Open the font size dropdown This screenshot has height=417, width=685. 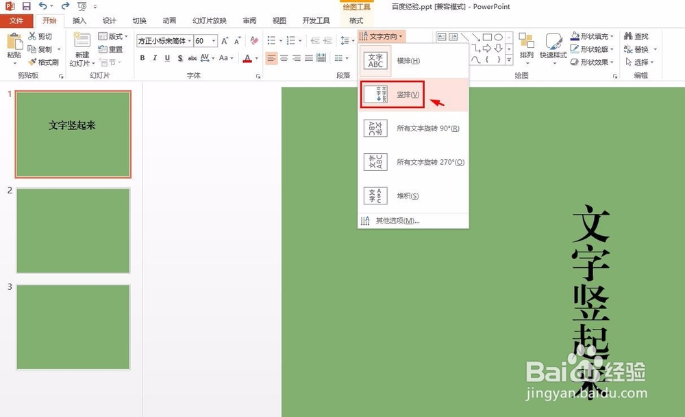215,40
